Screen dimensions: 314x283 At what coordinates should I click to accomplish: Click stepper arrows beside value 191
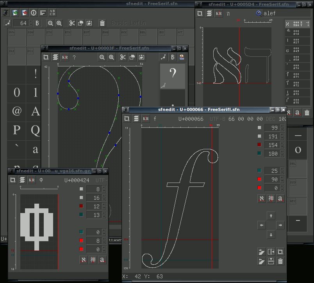[282, 136]
